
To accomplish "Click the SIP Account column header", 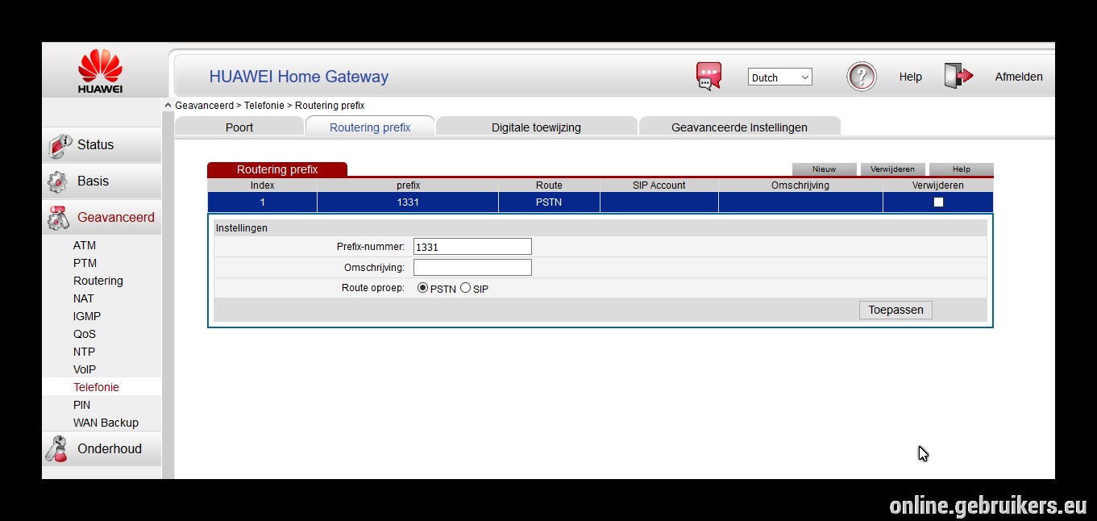I will [659, 185].
